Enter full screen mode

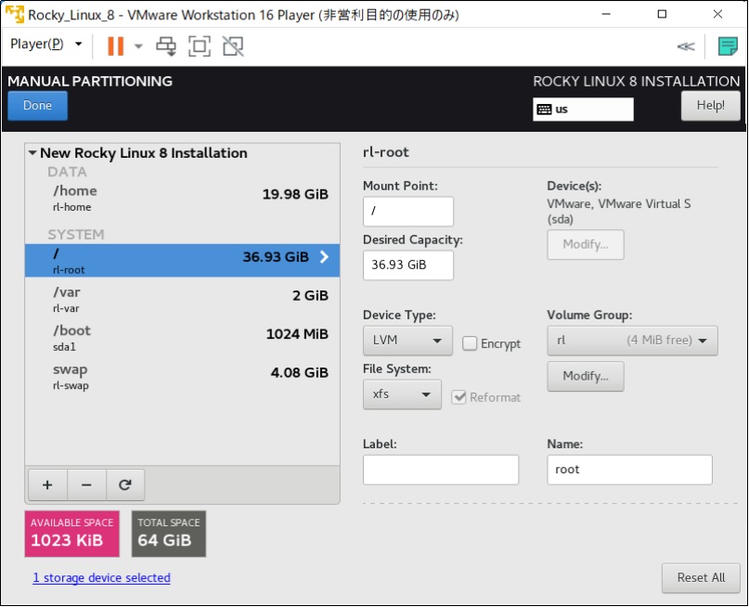199,45
